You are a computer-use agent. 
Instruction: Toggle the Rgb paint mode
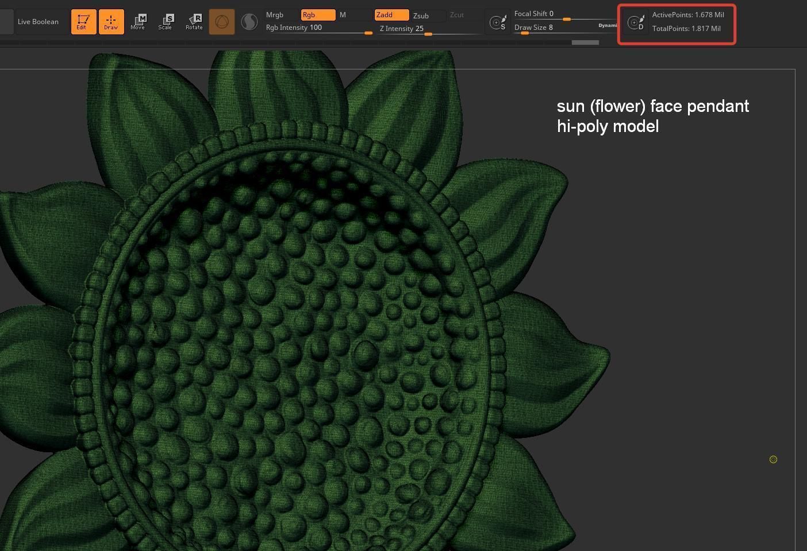pyautogui.click(x=318, y=15)
